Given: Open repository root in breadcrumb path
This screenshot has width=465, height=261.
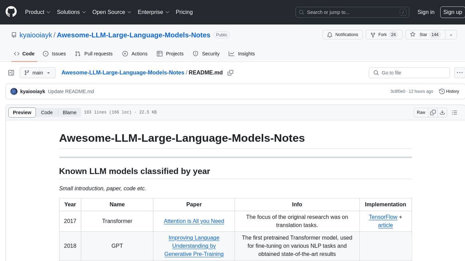Looking at the screenshot, I should 123,72.
